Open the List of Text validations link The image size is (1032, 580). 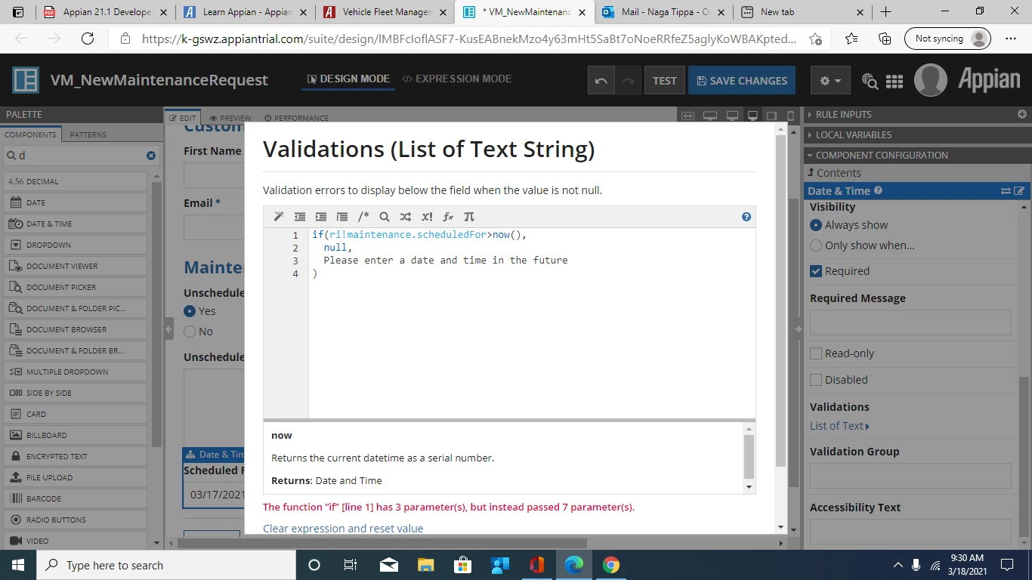tap(839, 426)
